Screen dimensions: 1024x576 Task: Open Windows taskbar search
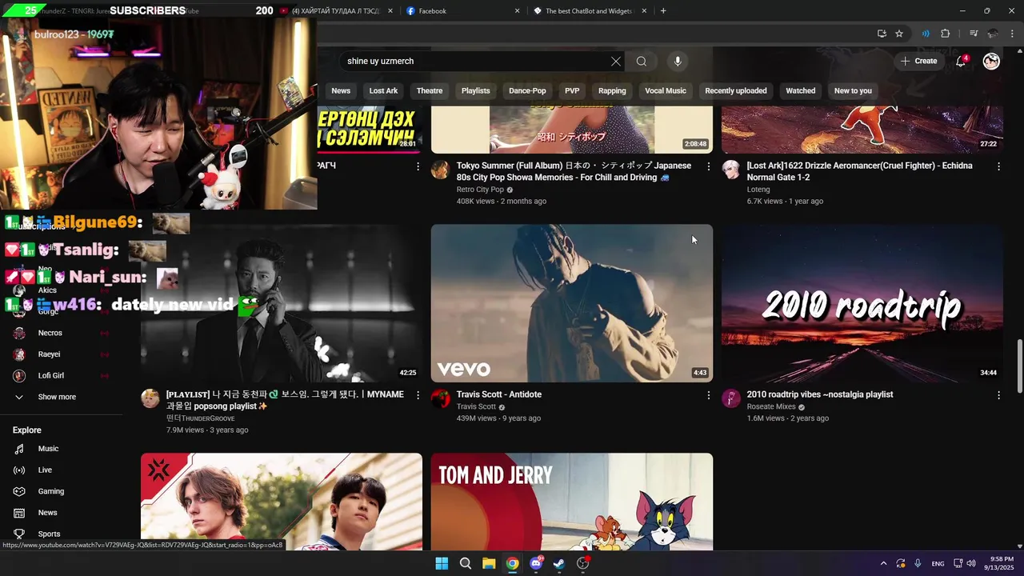pos(466,563)
